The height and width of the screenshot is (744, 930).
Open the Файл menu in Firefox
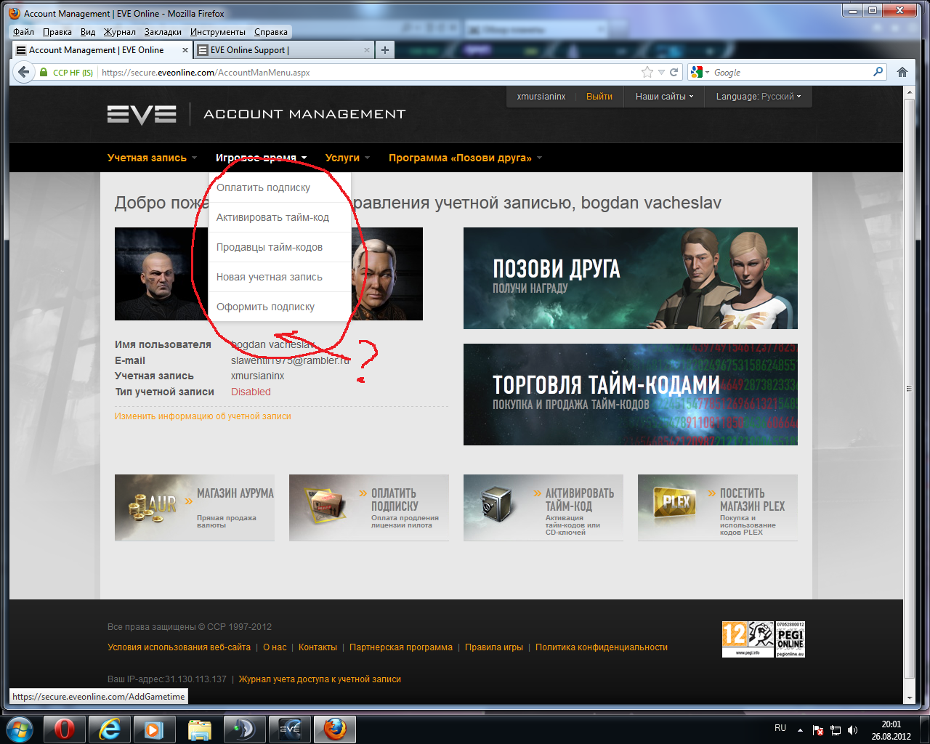coord(23,32)
